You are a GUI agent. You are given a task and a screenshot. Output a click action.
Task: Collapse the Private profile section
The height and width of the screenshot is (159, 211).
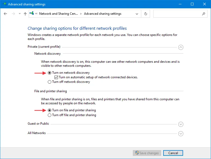pyautogui.click(x=181, y=47)
